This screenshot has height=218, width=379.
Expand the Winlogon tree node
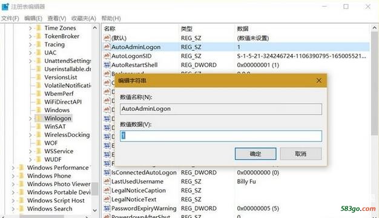30,119
